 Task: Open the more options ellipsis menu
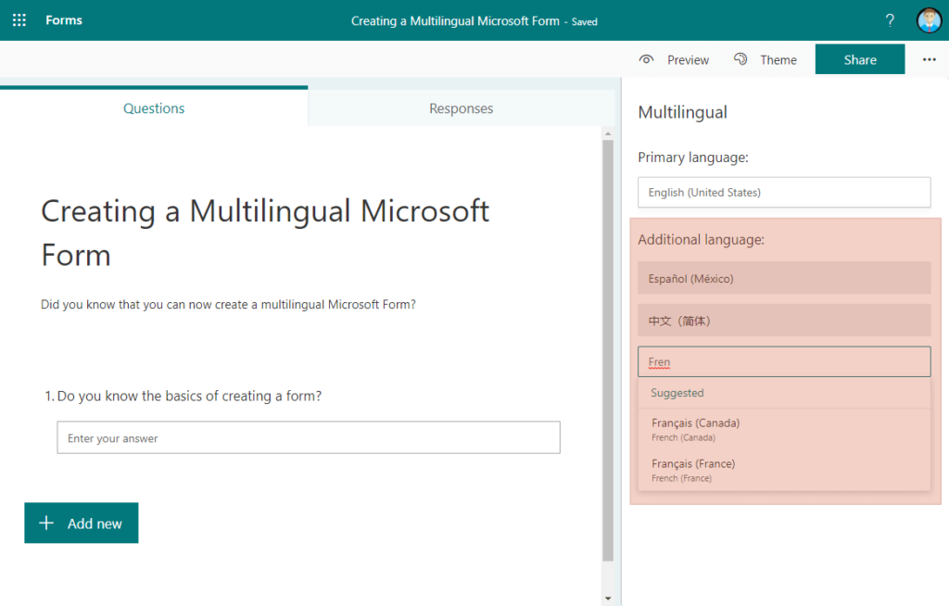929,59
